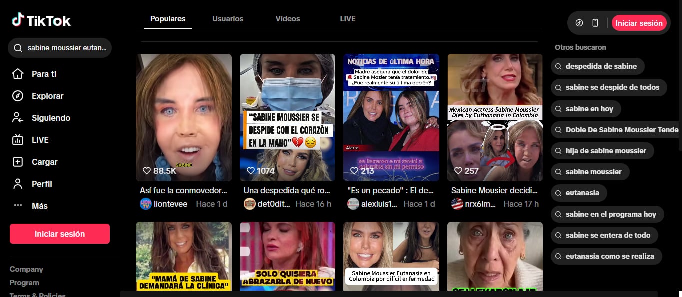Viewport: 682px width, 297px height.
Task: Click the magnifier in the search box
Action: [x=20, y=48]
